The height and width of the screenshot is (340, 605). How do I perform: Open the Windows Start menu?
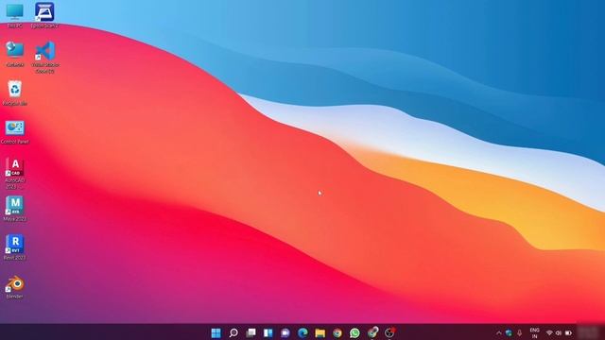[216, 332]
